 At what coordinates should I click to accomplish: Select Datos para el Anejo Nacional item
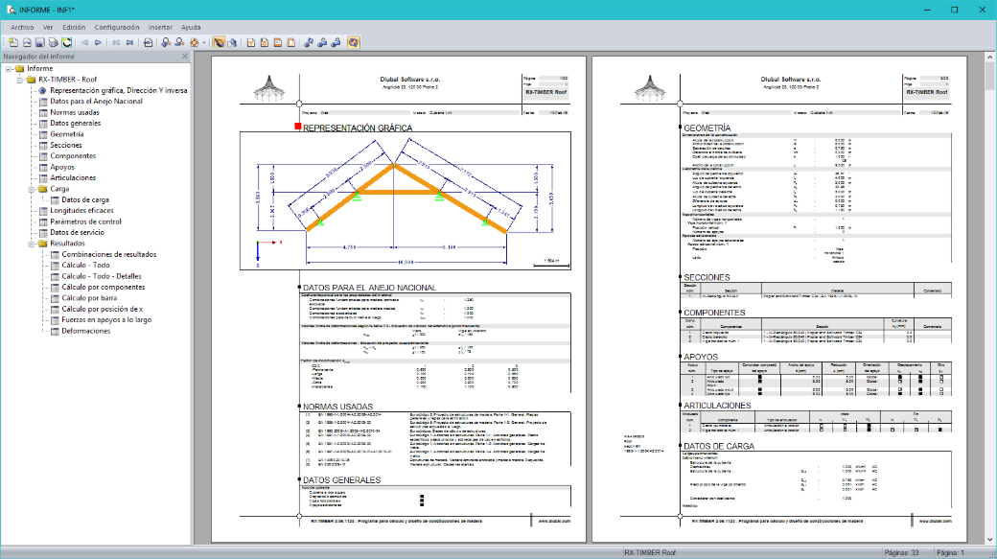pyautogui.click(x=96, y=101)
